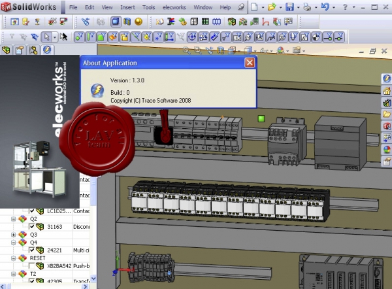The image size is (392, 289).
Task: Click the tree horizontal scrollbar right arrow
Action: click(86, 286)
